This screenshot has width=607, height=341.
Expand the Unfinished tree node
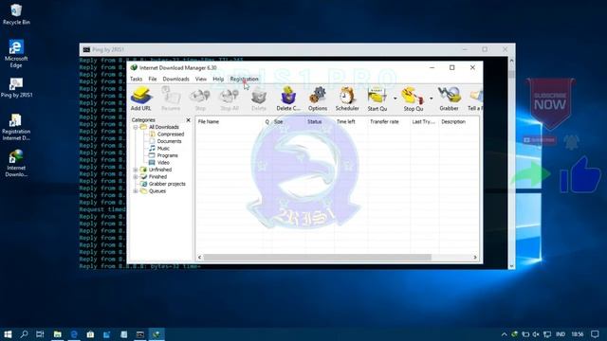tap(136, 170)
